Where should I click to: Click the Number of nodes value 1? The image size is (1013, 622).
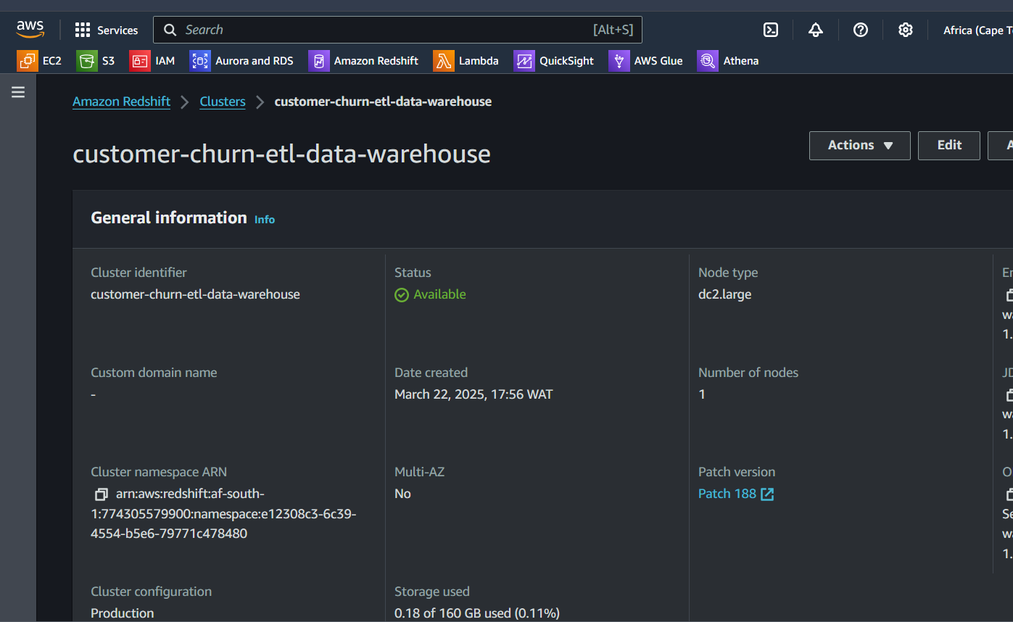coord(701,394)
